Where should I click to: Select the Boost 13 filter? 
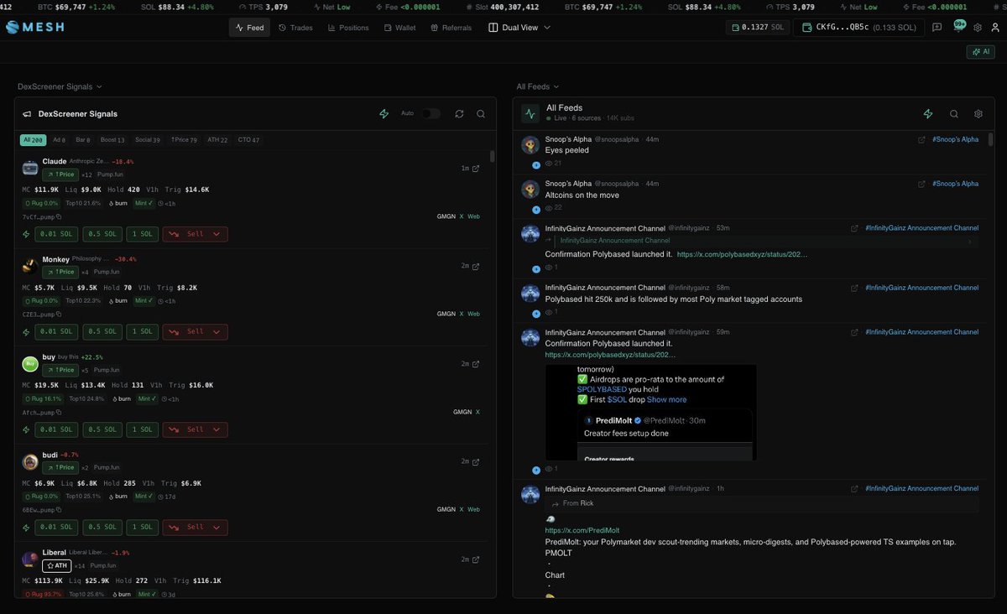point(112,140)
